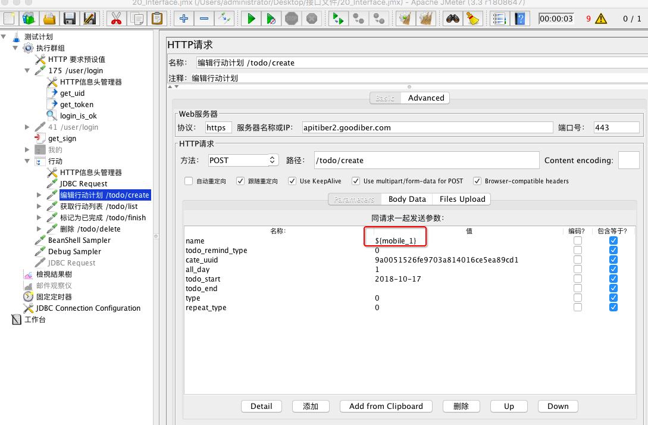Click the 删除 button below parameter table
Viewport: 648px width, 425px height.
click(461, 407)
